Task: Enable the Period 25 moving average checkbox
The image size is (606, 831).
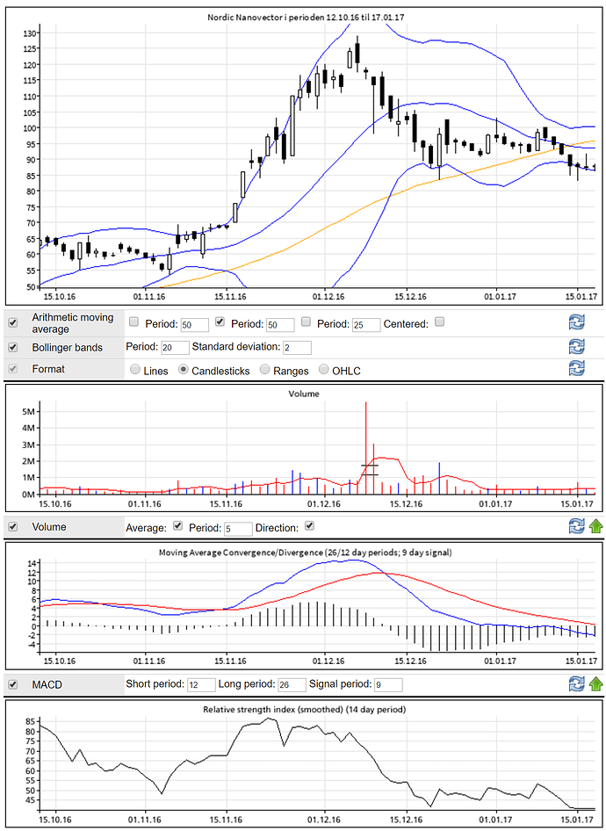Action: (307, 322)
